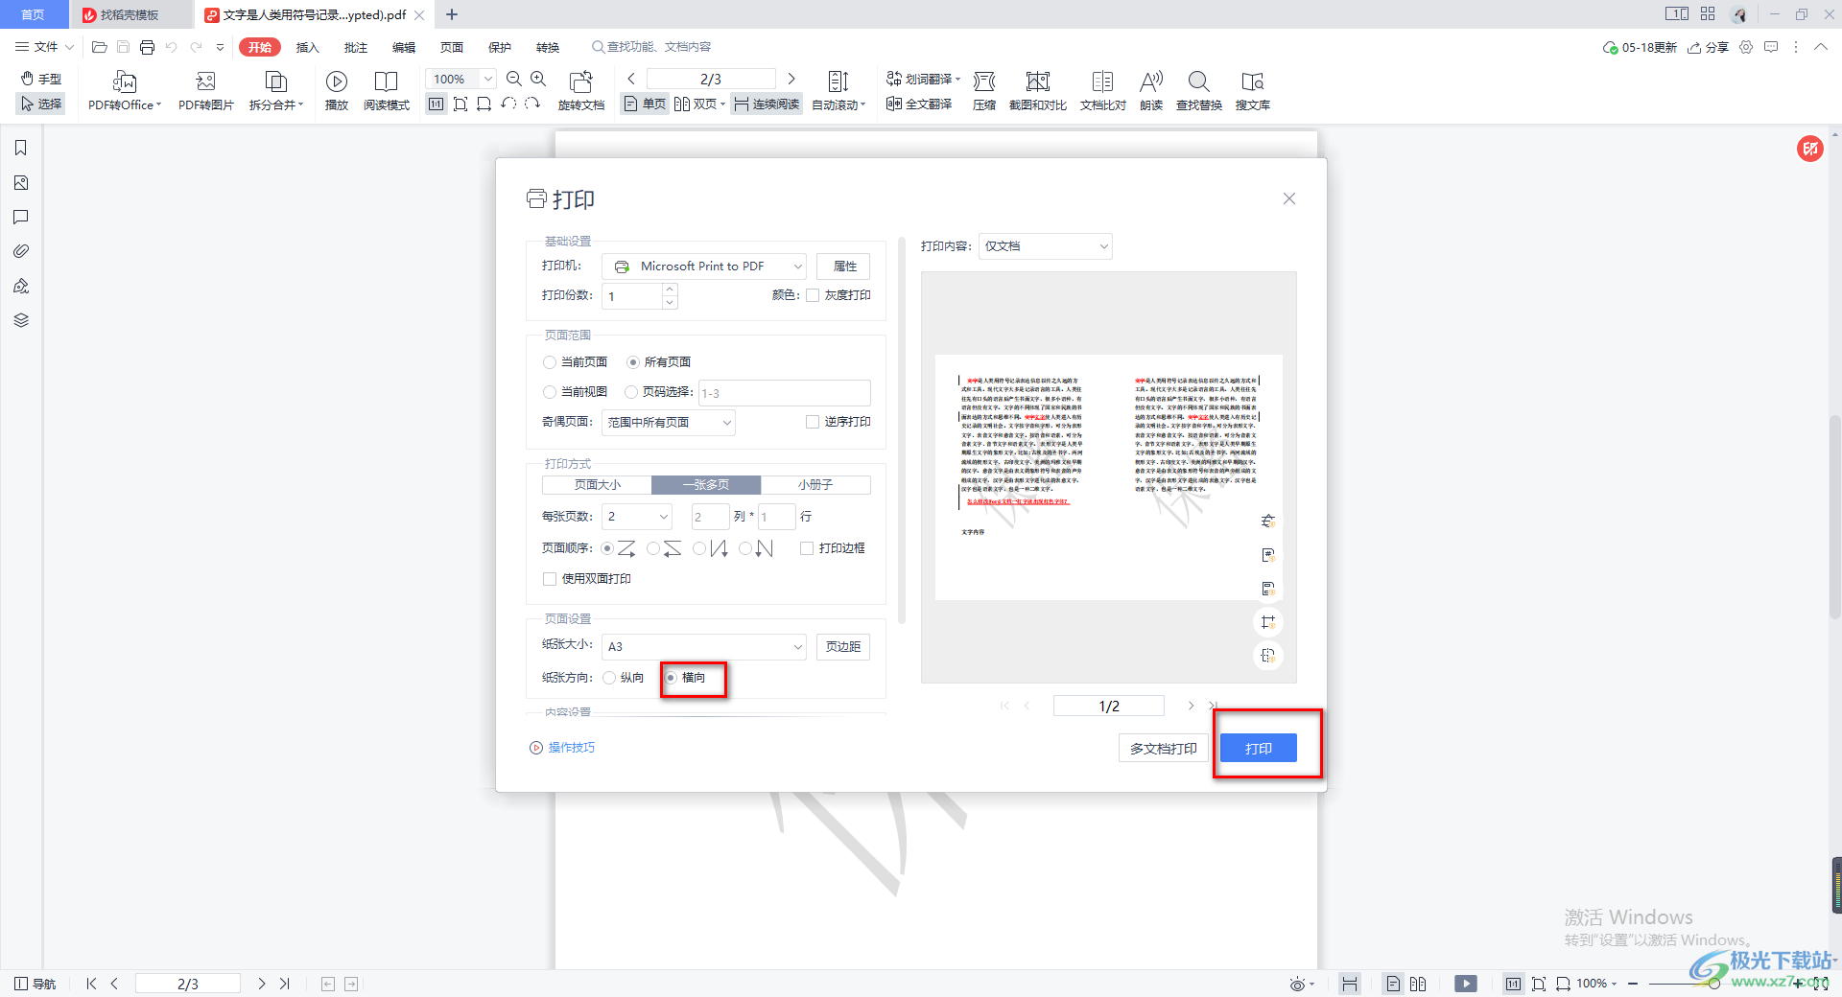Open the 搜文库 library search

1253,91
